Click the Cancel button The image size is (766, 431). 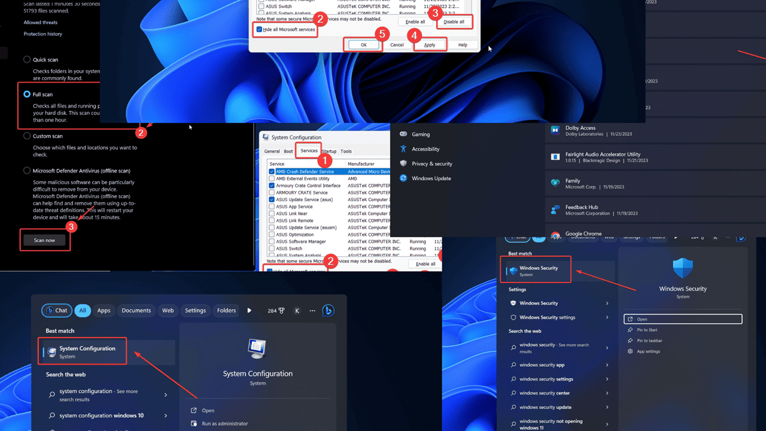point(397,45)
